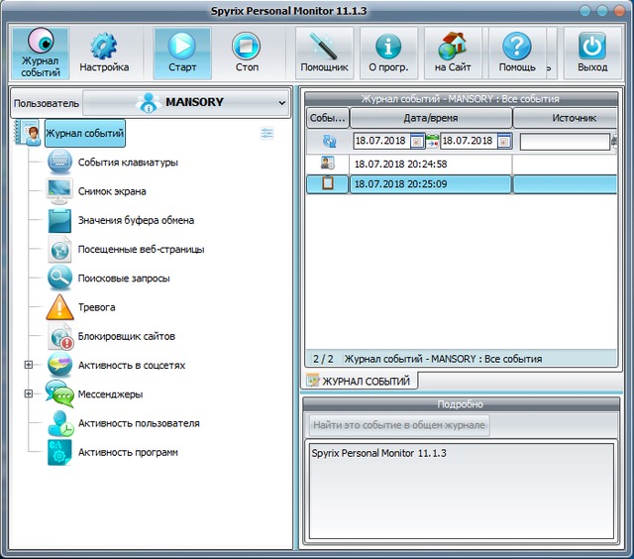Image resolution: width=634 pixels, height=559 pixels.
Task: Expand the Активность в соцсетях node
Action: [x=29, y=366]
